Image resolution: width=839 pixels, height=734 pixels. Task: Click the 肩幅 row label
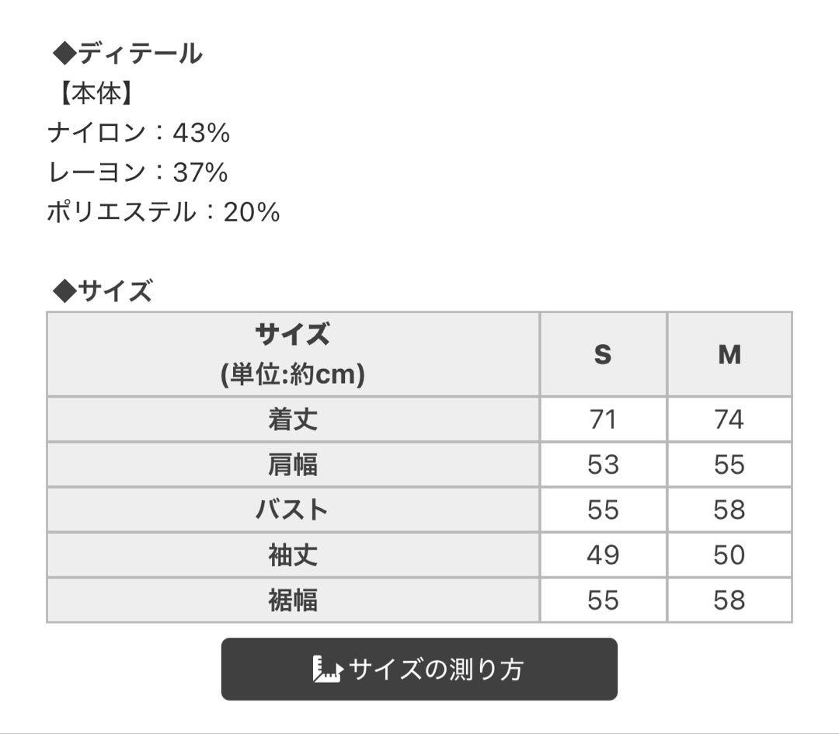pyautogui.click(x=293, y=464)
